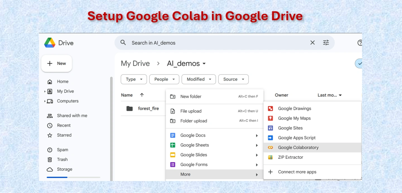
Task: Click the help question mark icon
Action: (360, 43)
